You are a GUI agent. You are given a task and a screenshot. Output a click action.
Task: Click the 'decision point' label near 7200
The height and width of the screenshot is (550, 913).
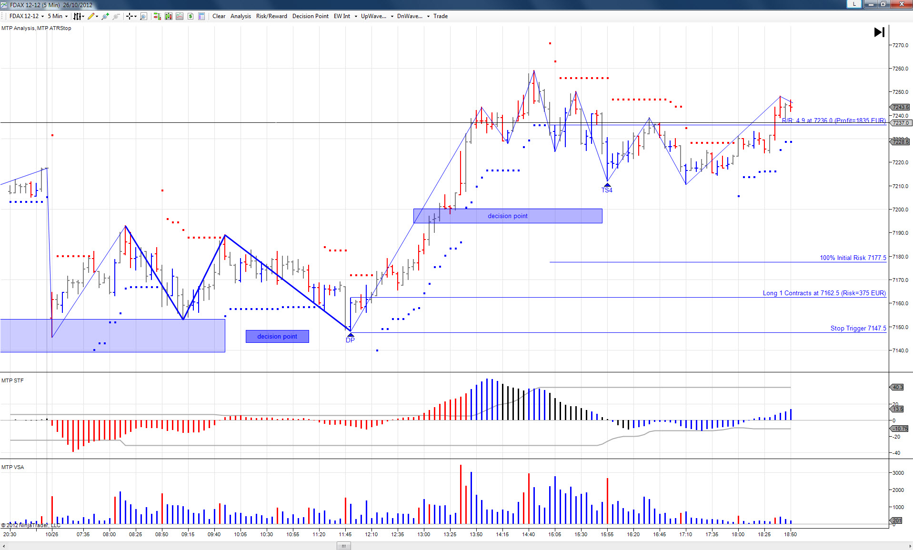[x=508, y=216]
